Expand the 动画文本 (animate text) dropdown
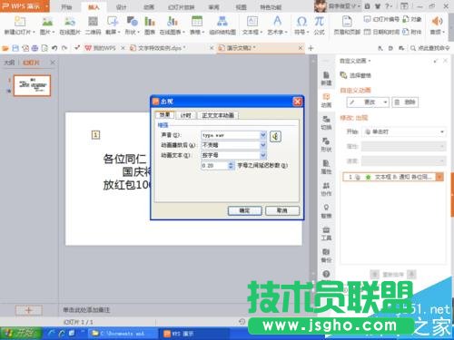The width and height of the screenshot is (454, 340). (263, 155)
